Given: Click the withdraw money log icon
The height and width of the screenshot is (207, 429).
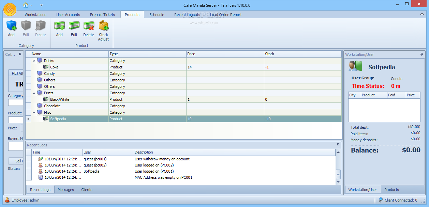Looking at the screenshot, I should pyautogui.click(x=41, y=159).
